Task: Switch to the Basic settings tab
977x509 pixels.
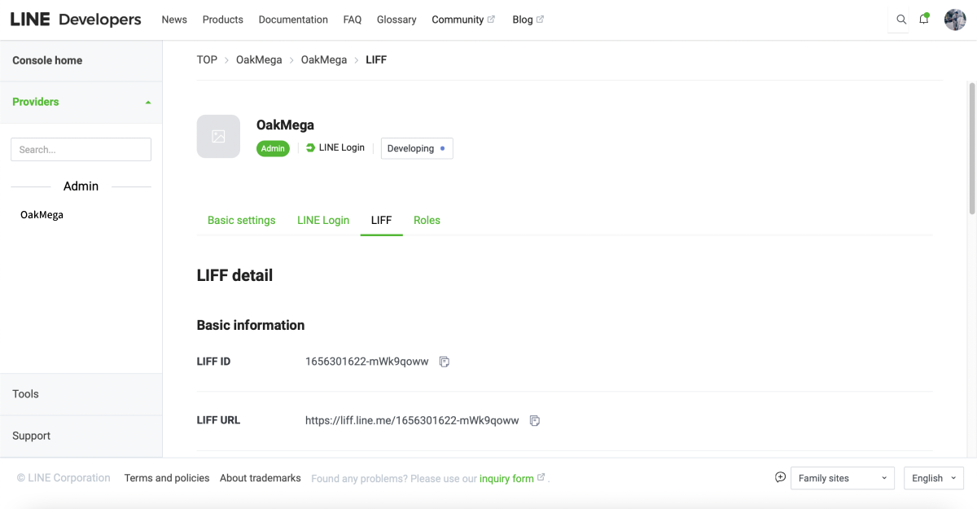Action: (241, 220)
